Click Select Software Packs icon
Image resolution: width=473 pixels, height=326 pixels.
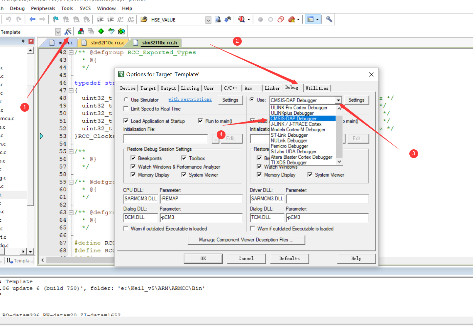click(x=111, y=31)
